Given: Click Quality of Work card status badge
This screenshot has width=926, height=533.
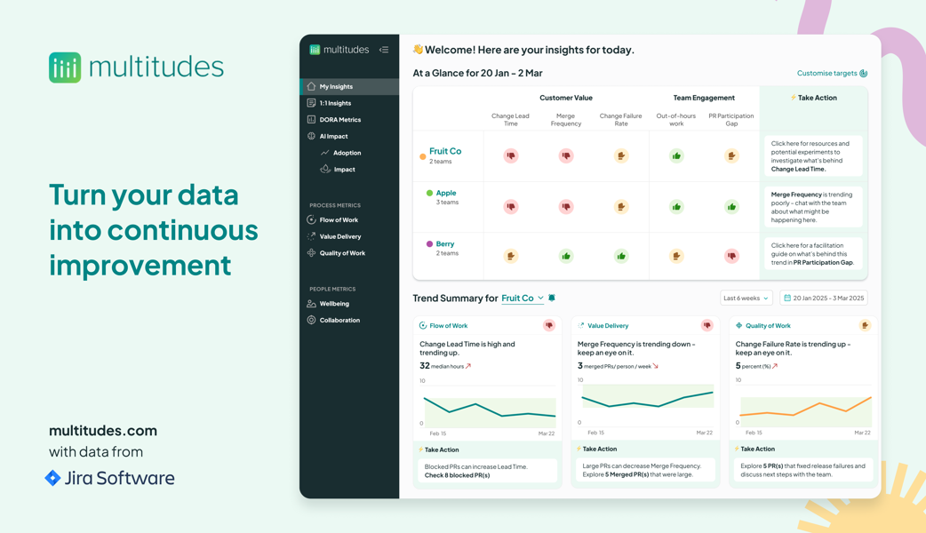Looking at the screenshot, I should tap(866, 325).
